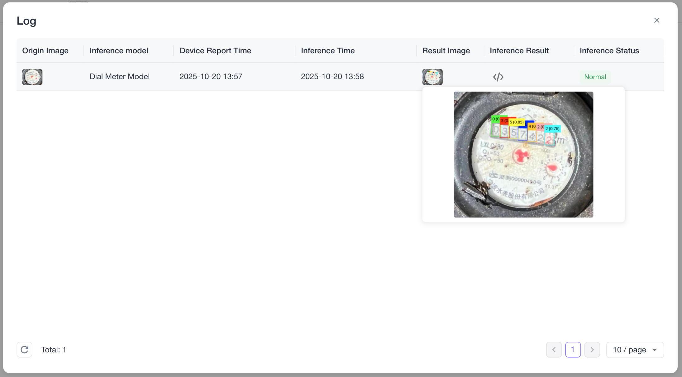Click the left chevron in pagination

coord(554,350)
